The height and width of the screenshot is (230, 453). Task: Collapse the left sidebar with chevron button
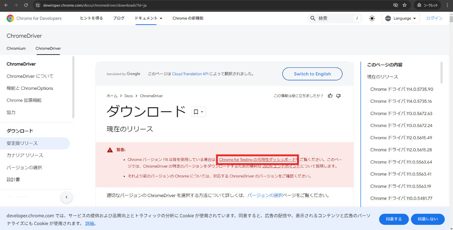click(67, 197)
